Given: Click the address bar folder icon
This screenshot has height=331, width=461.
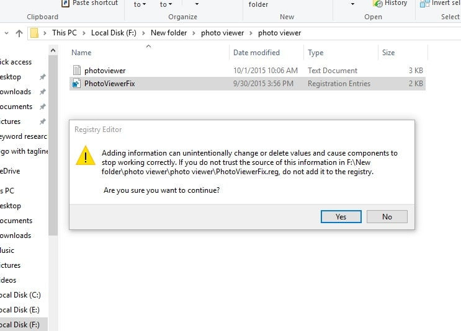Looking at the screenshot, I should point(34,33).
